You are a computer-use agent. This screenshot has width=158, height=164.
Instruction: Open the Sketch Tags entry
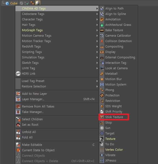(57, 63)
